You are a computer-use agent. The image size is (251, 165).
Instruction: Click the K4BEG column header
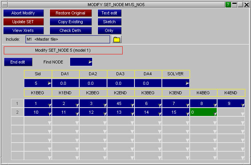pyautogui.click(x=203, y=93)
